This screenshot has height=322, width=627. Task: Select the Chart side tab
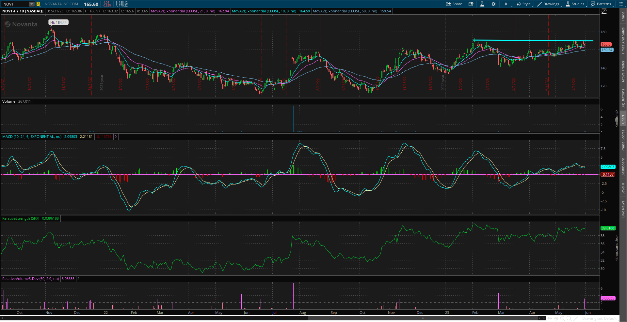623,119
